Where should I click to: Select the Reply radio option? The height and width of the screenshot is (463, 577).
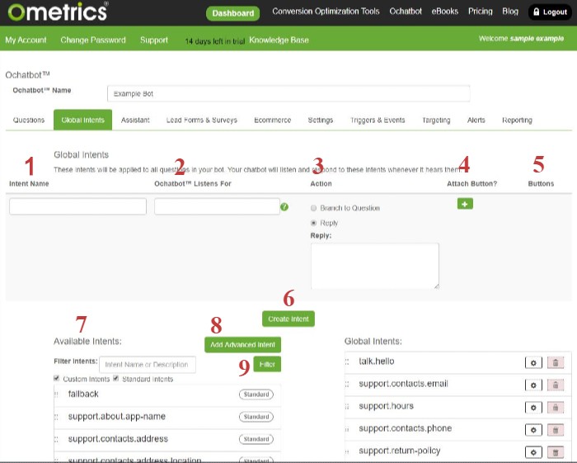[313, 223]
